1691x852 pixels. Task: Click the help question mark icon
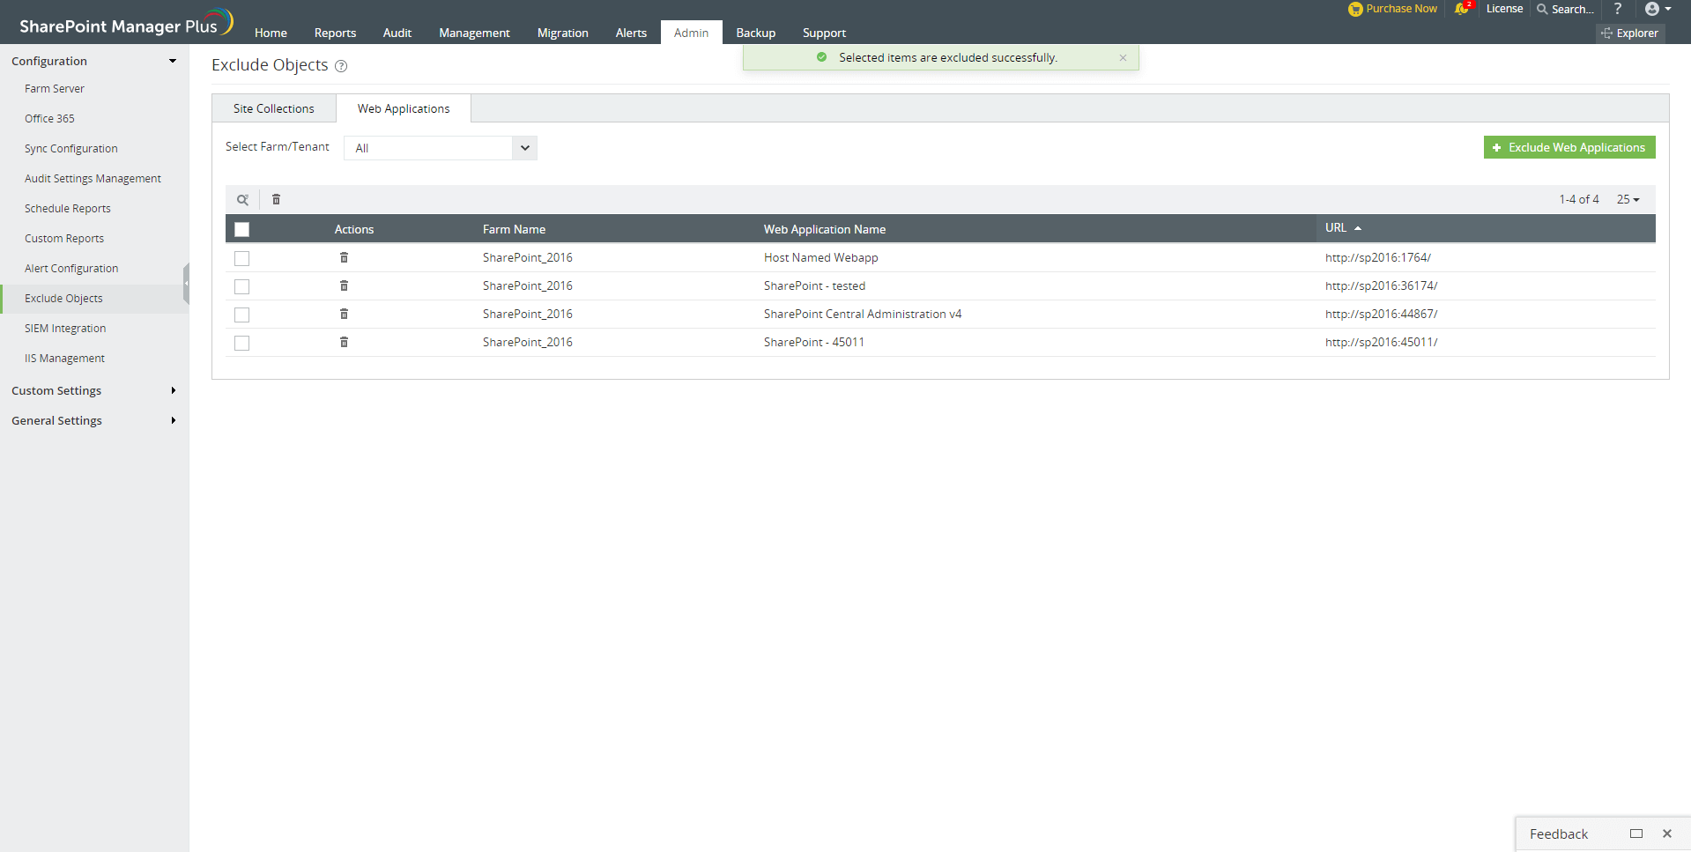click(x=1617, y=9)
